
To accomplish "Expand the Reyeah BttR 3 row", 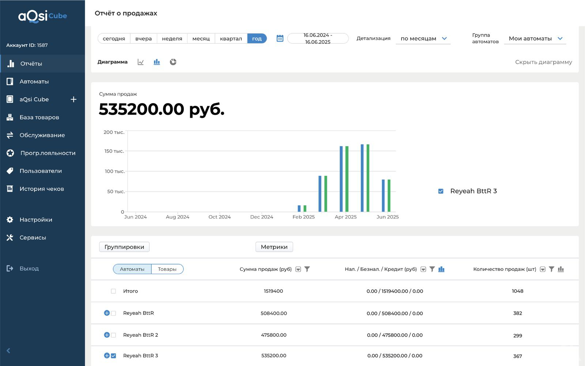I will tap(107, 355).
